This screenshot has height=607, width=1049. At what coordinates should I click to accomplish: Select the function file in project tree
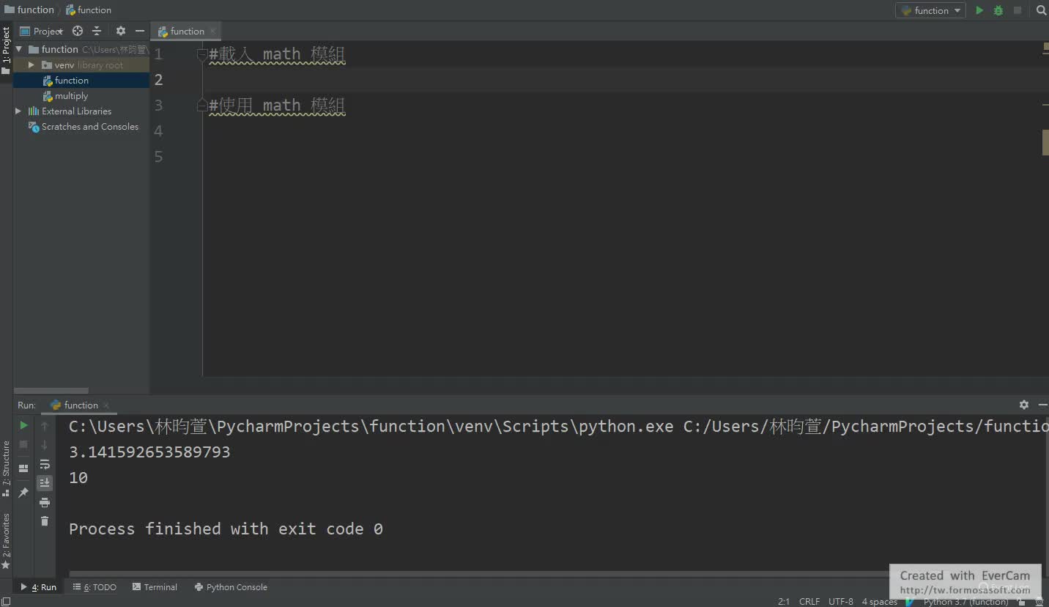point(71,81)
